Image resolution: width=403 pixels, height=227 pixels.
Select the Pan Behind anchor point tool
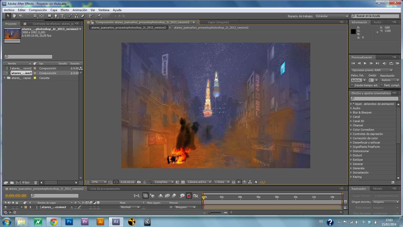click(42, 16)
